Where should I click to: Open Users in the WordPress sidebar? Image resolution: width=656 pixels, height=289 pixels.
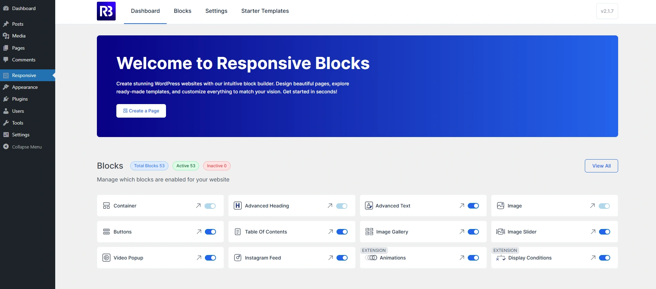(27, 111)
